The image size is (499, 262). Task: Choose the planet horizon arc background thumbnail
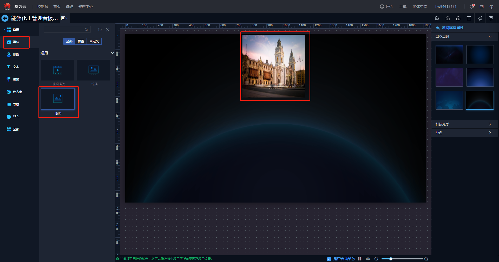[x=480, y=100]
